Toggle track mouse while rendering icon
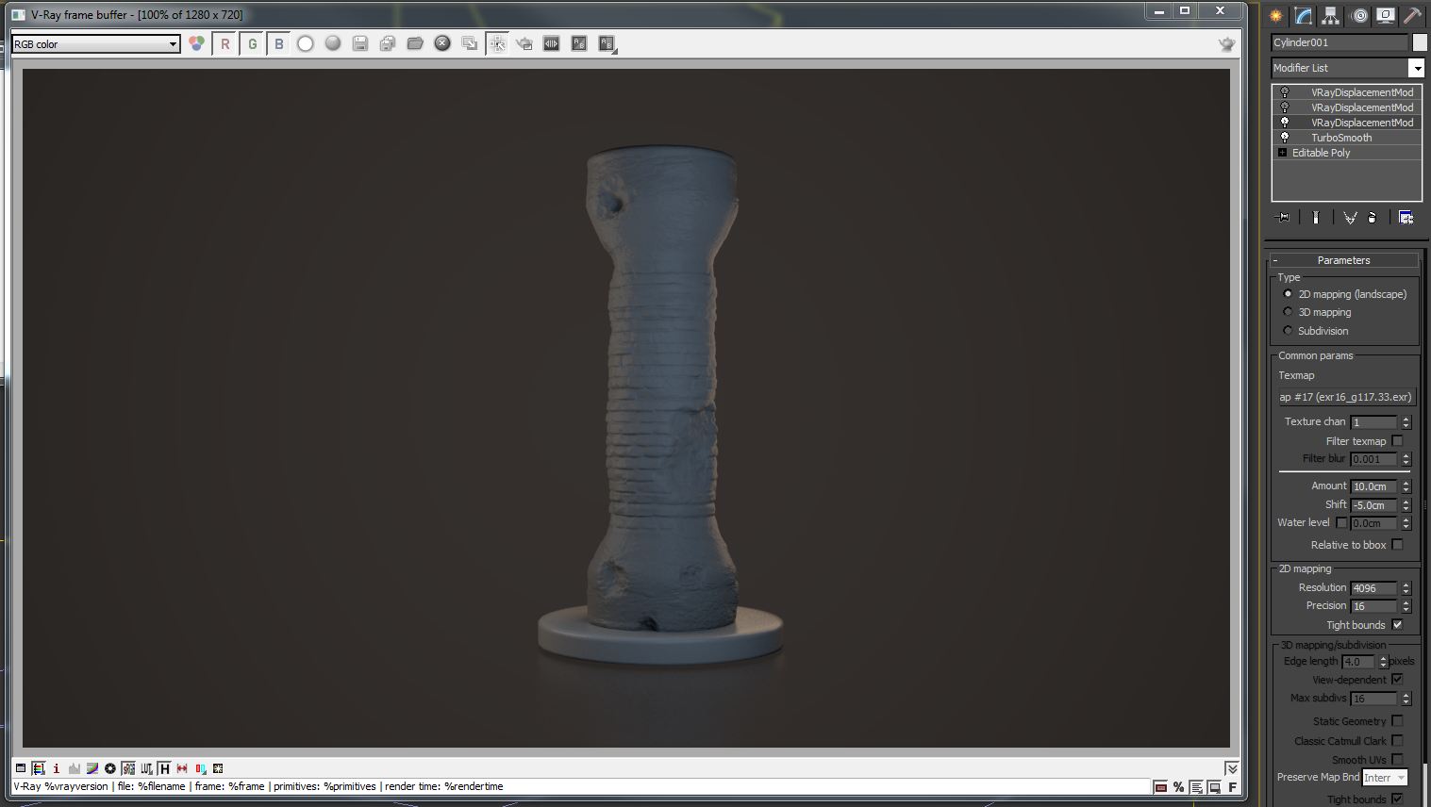Screen dimensions: 1431x807 pyautogui.click(x=497, y=43)
